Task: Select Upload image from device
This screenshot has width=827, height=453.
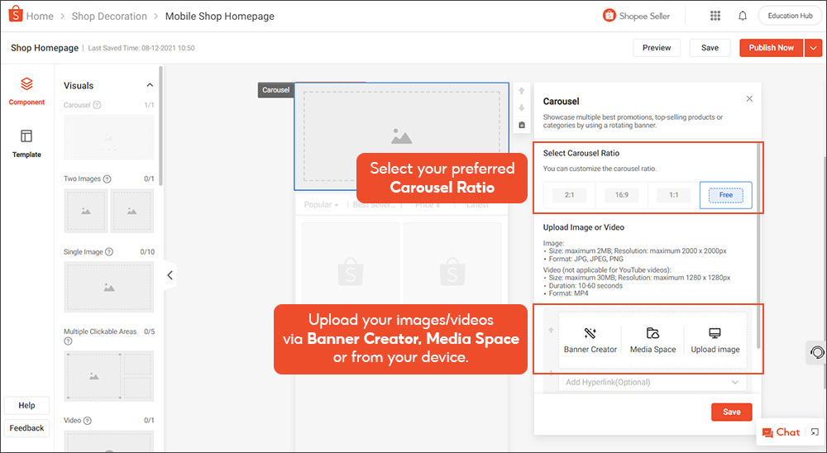Action: [715, 340]
